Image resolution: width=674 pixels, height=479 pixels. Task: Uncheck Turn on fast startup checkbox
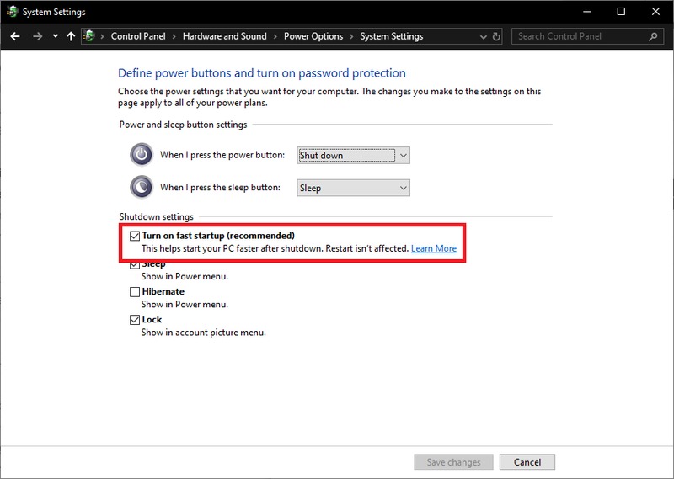pyautogui.click(x=135, y=237)
